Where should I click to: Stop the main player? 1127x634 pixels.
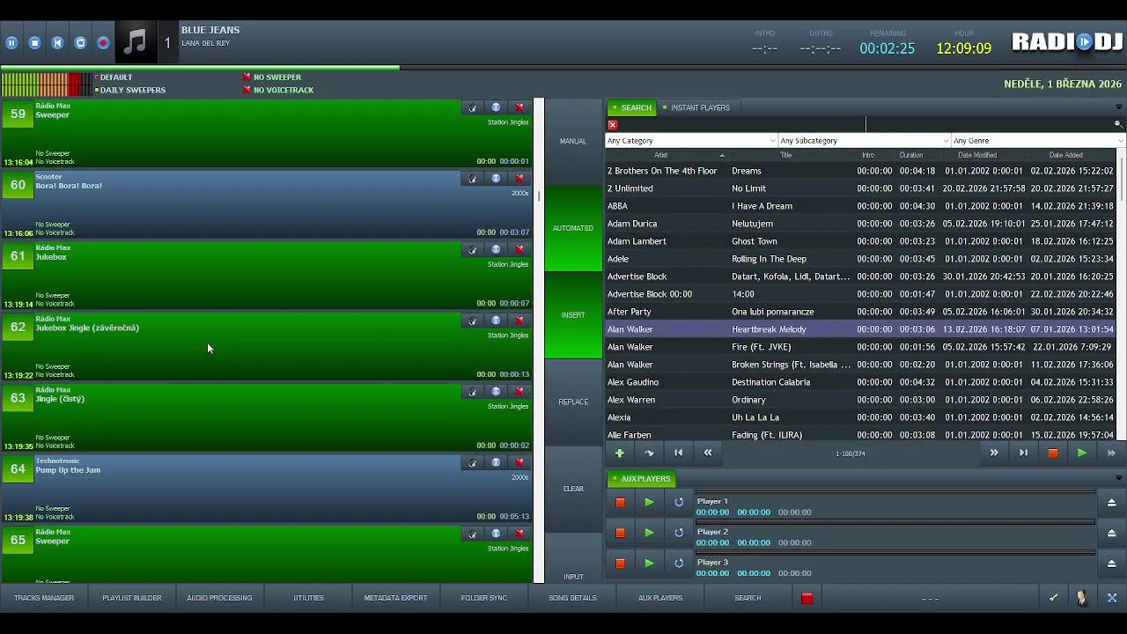(x=34, y=42)
